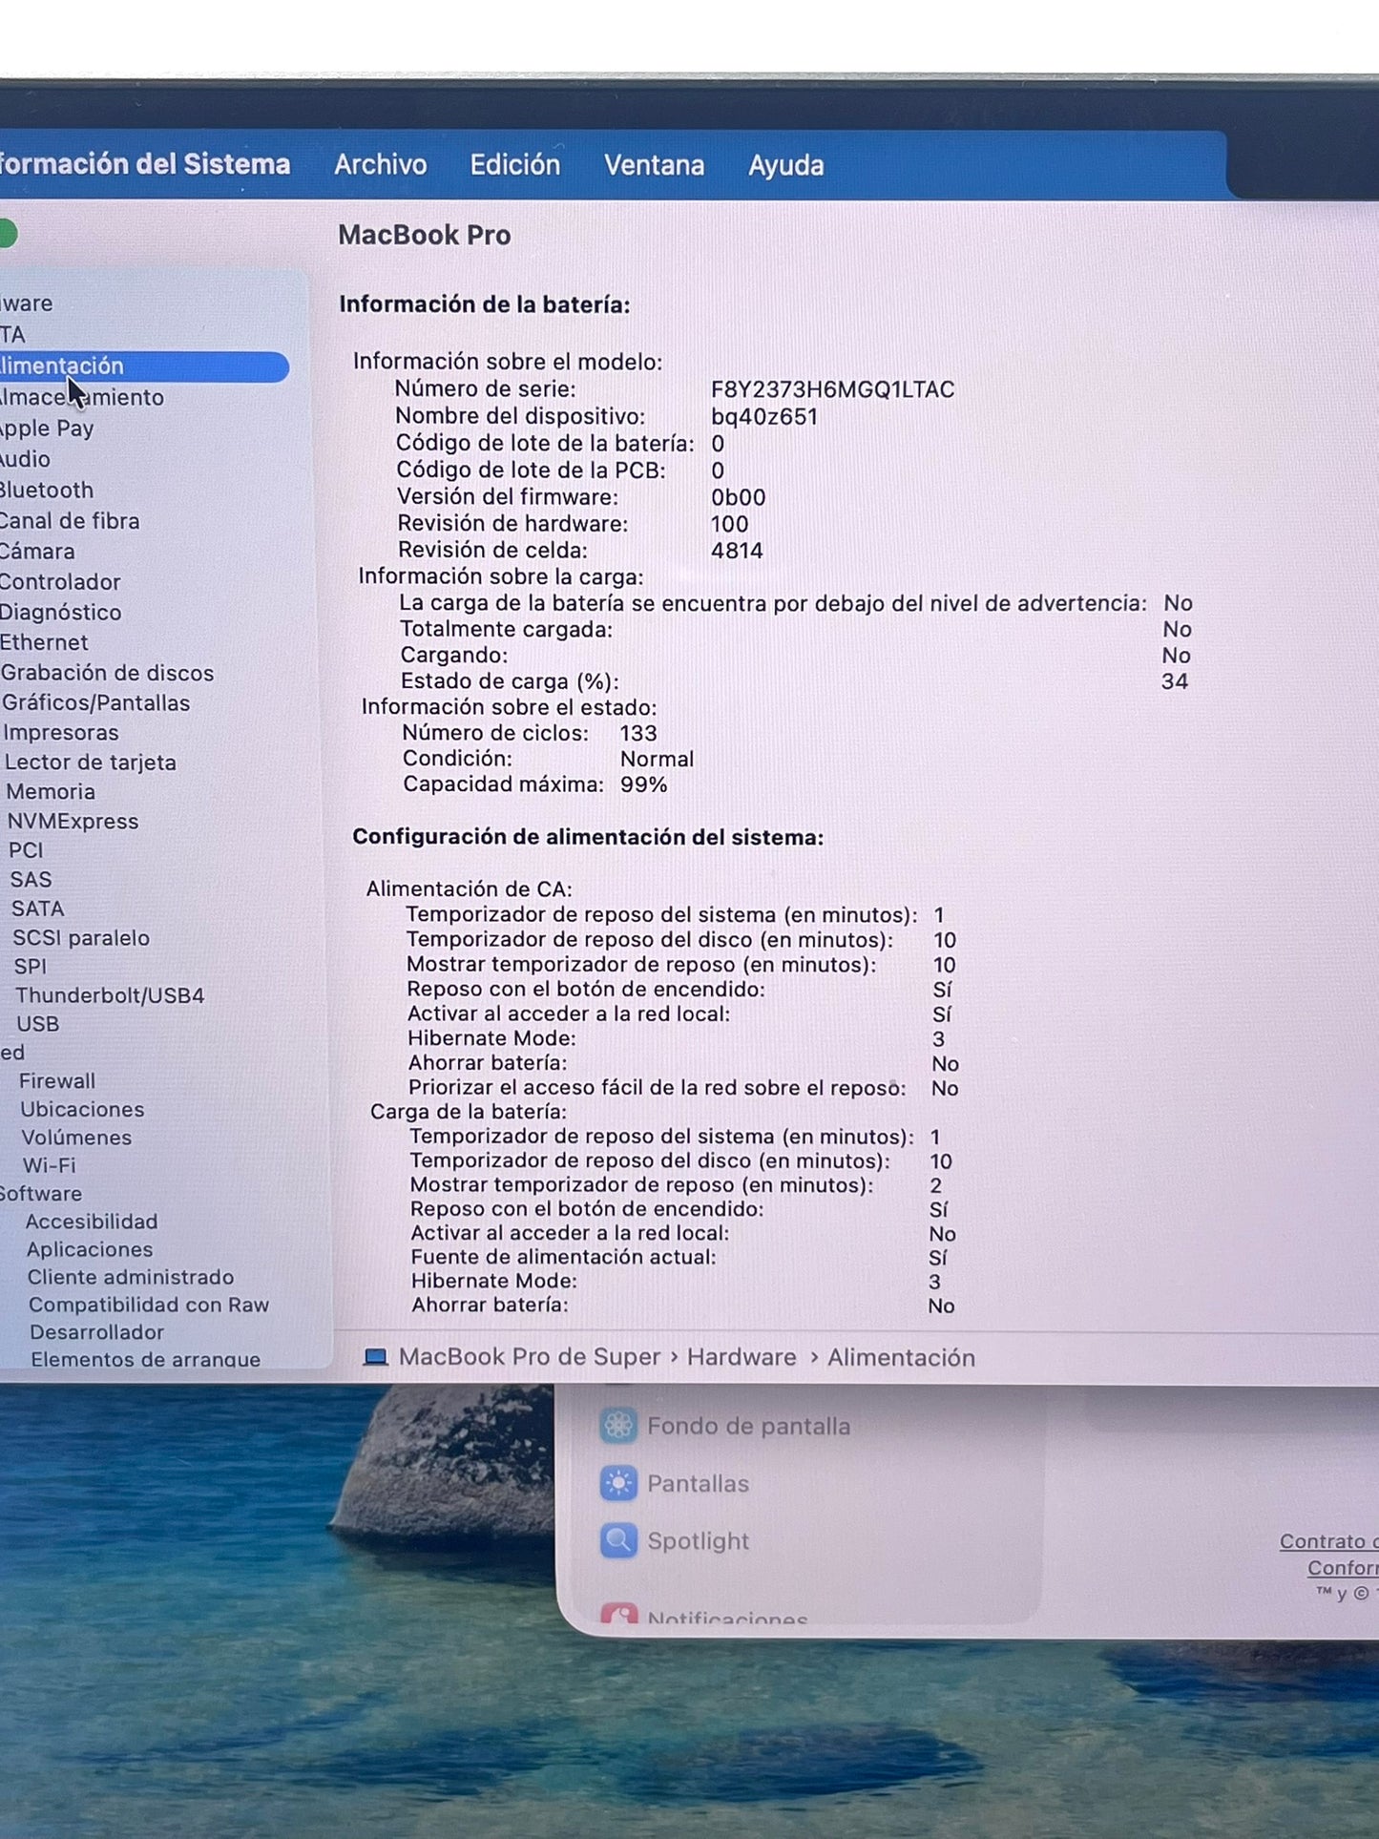Open the Ventana menu
Screen dimensions: 1379x1839
tap(654, 166)
